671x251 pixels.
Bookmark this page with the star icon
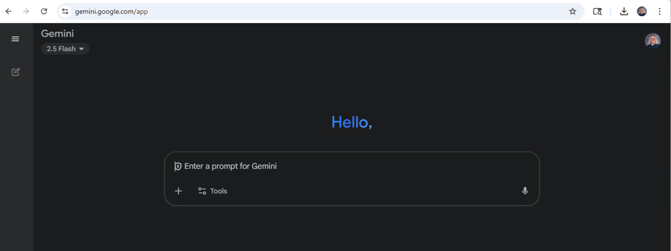pyautogui.click(x=572, y=12)
